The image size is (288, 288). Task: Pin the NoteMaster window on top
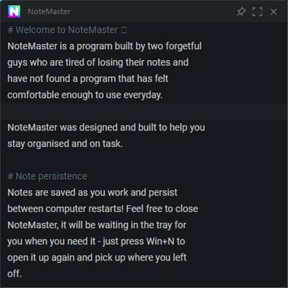tap(241, 12)
